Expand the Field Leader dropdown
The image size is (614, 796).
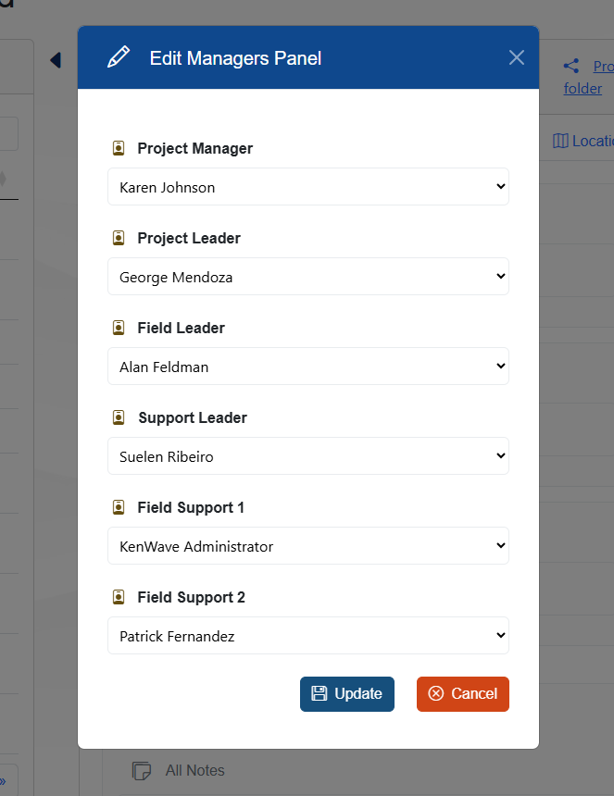(x=308, y=367)
